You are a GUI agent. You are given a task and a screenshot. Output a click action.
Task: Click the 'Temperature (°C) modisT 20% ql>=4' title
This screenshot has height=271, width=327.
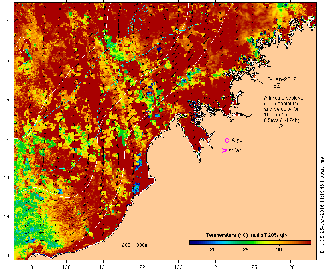click(x=249, y=235)
